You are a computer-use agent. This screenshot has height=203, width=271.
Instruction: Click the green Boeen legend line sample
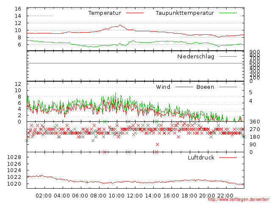228,87
